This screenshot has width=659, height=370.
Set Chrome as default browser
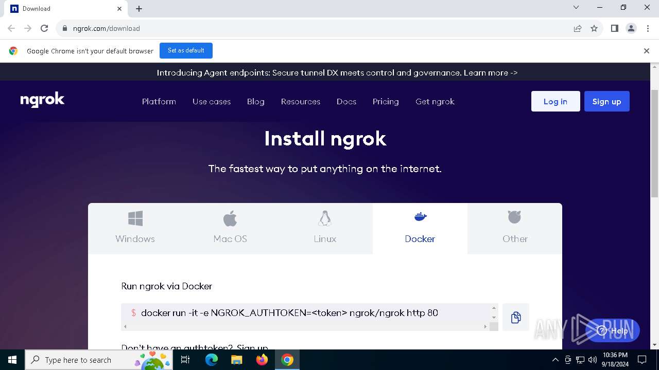186,50
